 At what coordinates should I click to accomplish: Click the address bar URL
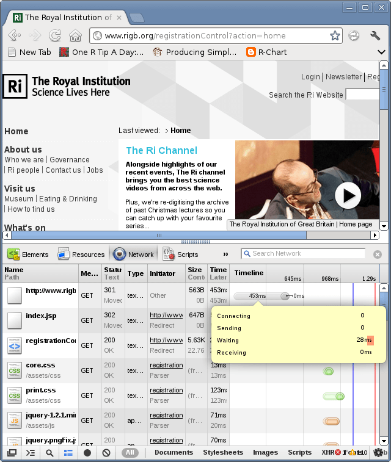click(x=195, y=35)
